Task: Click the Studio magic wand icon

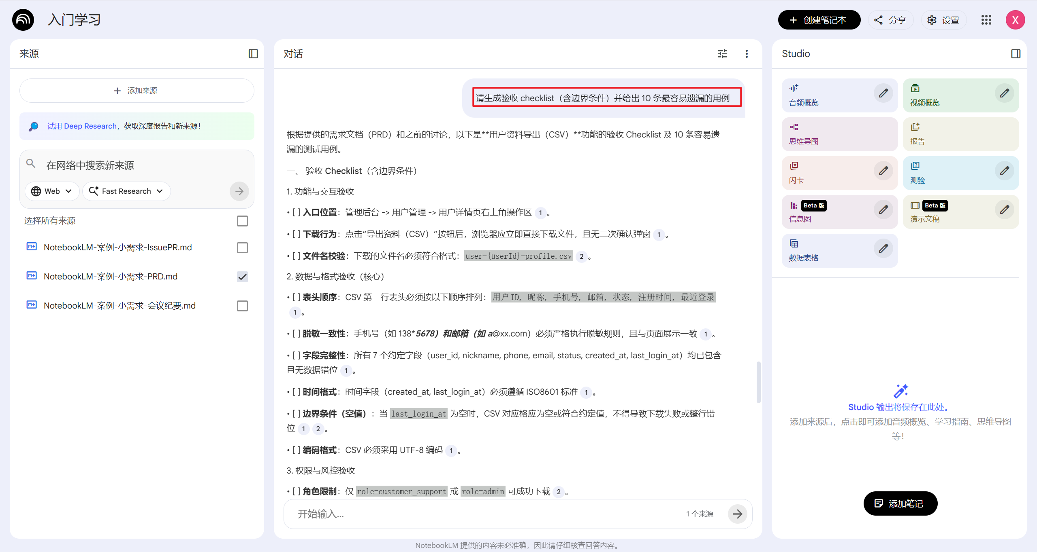Action: (900, 391)
